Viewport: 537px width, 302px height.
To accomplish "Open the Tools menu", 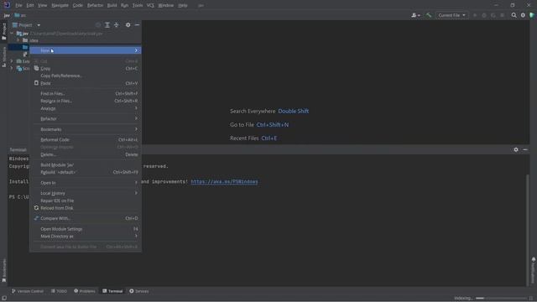I will (138, 5).
